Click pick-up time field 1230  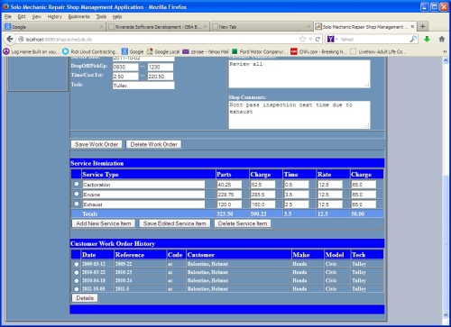(161, 67)
